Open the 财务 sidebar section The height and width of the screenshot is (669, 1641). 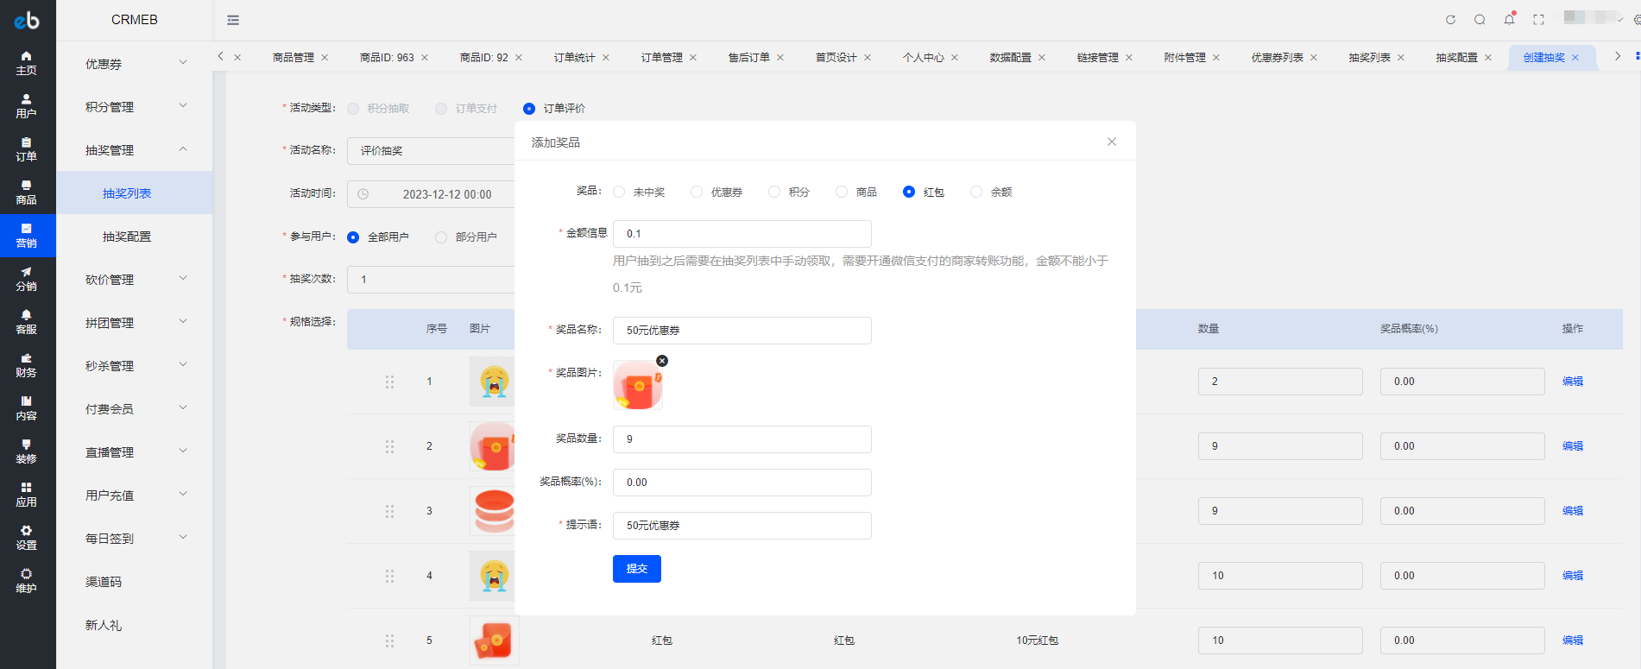coord(27,365)
